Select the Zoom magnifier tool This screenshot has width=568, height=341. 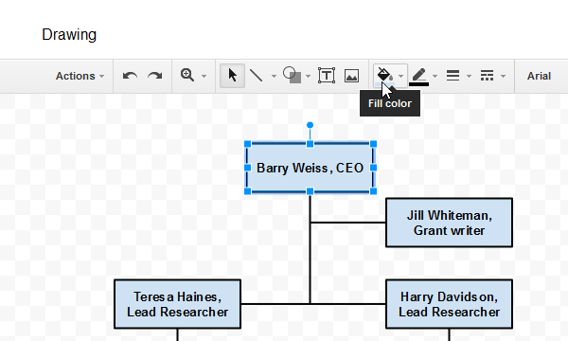tap(187, 76)
